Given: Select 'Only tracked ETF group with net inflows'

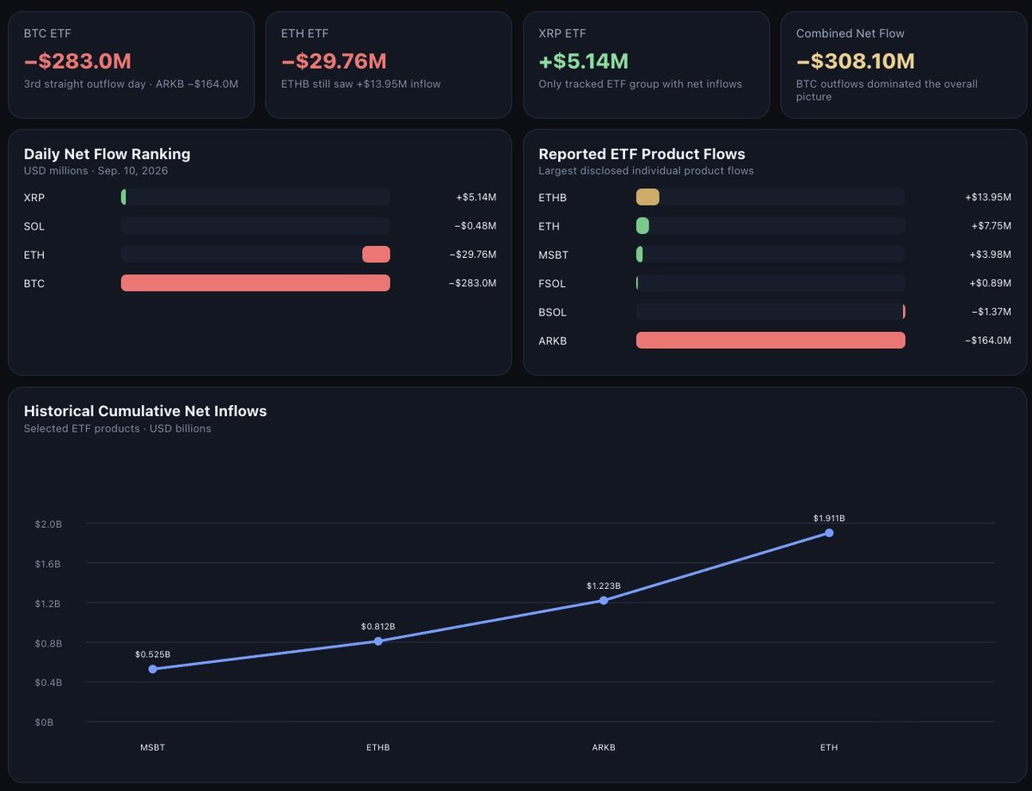Looking at the screenshot, I should [x=640, y=84].
